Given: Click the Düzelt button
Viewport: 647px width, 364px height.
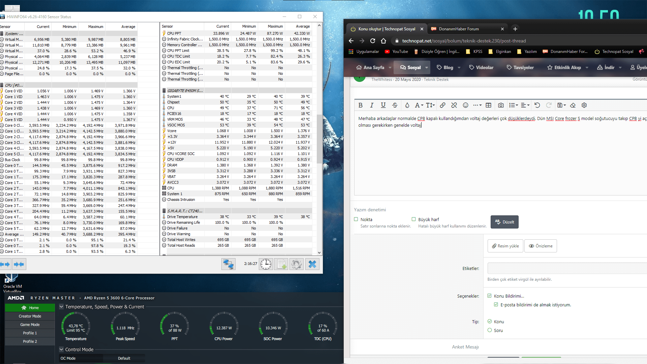Looking at the screenshot, I should pos(504,222).
